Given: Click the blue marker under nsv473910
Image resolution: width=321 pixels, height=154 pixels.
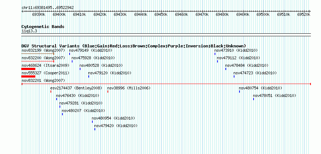Looking at the screenshot, I should [215, 54].
